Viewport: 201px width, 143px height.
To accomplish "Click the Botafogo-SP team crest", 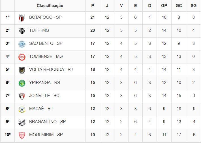I will [22, 18].
